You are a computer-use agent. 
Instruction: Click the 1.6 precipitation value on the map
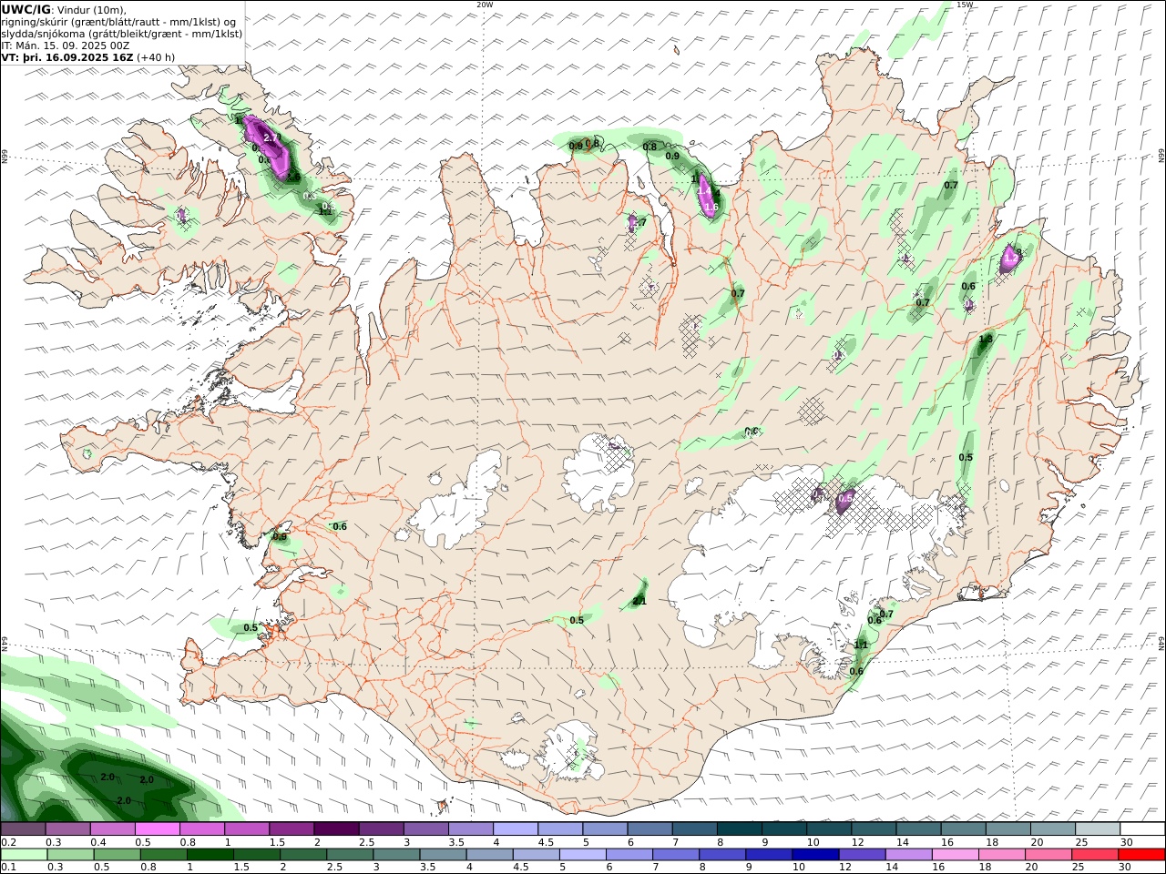[711, 207]
